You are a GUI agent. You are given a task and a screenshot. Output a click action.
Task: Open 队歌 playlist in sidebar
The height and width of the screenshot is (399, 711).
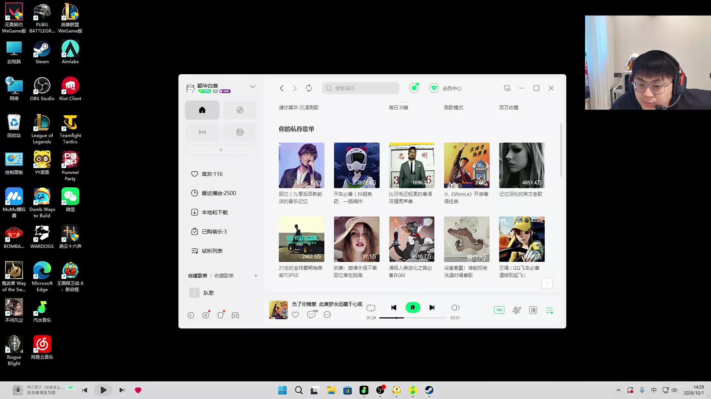pos(221,293)
